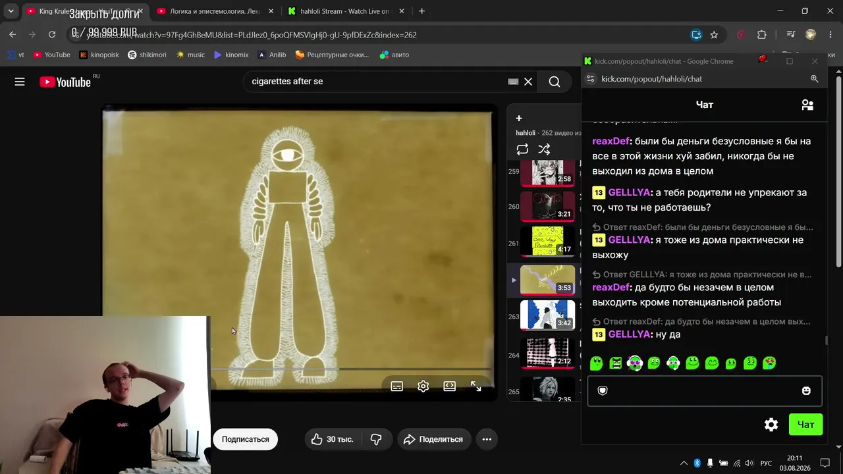The image size is (843, 474).
Task: Close the hahloli Stream tab
Action: pos(401,11)
